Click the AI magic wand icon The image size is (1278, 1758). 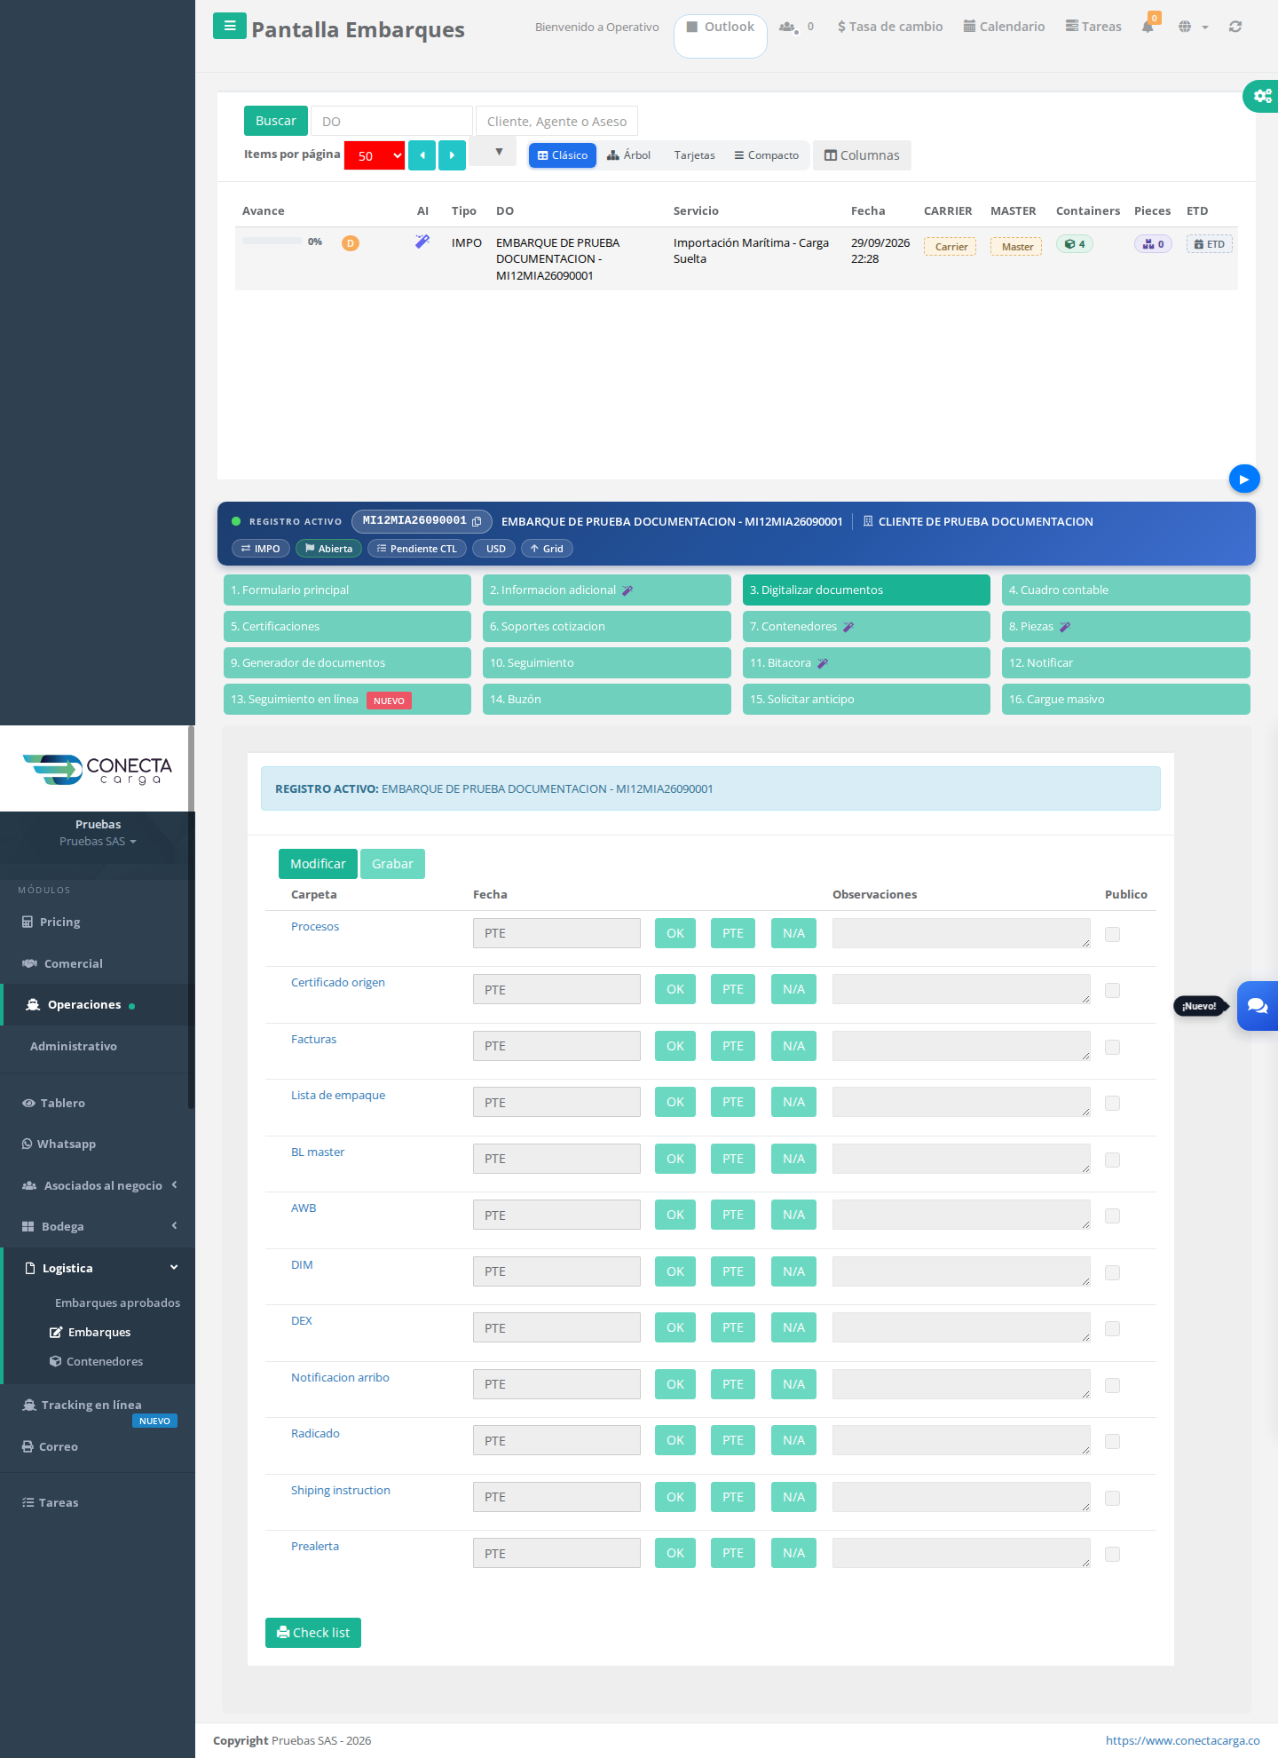pyautogui.click(x=422, y=242)
